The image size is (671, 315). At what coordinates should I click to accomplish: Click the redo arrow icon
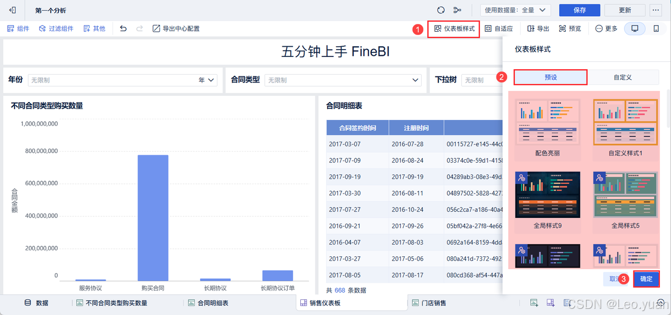point(139,28)
